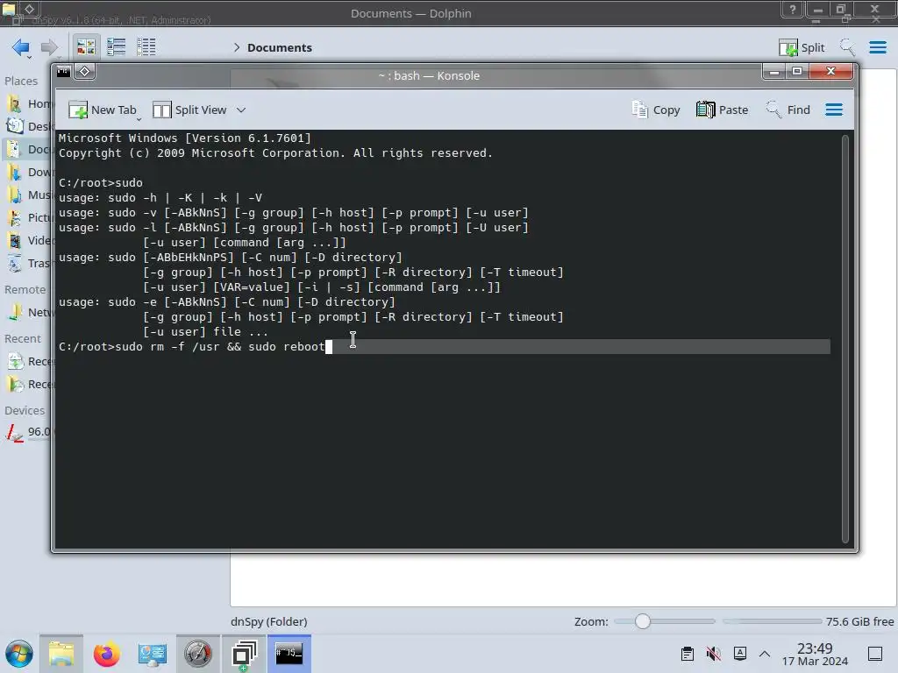Switch to Konsole taskbar entry
The height and width of the screenshot is (673, 898).
coord(289,654)
